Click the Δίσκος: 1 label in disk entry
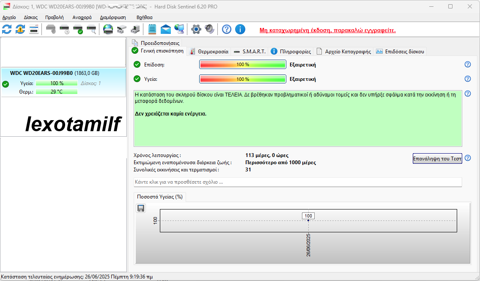Viewport: 480px width, 281px height. pos(91,83)
